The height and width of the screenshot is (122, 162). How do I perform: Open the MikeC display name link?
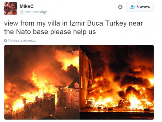[27, 7]
